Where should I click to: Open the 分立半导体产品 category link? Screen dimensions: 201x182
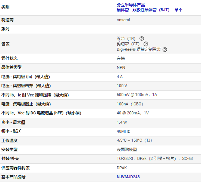point(131,5)
